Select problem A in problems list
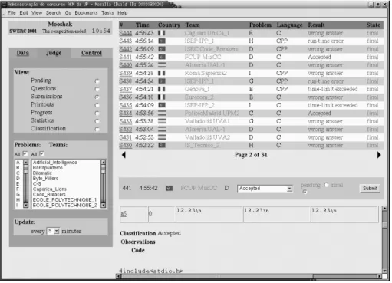The width and height of the screenshot is (392, 283). (18, 163)
